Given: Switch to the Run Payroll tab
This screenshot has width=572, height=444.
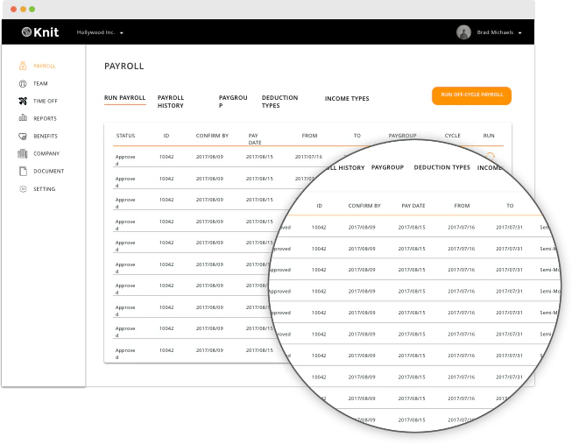Looking at the screenshot, I should pyautogui.click(x=124, y=98).
